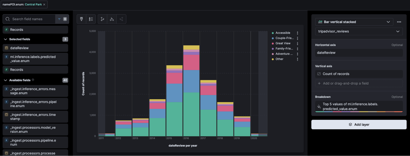Open the visual options brush icon
410x156 pixels.
(x=81, y=19)
